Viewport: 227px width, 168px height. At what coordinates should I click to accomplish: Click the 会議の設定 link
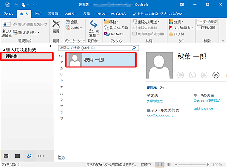click(154, 101)
